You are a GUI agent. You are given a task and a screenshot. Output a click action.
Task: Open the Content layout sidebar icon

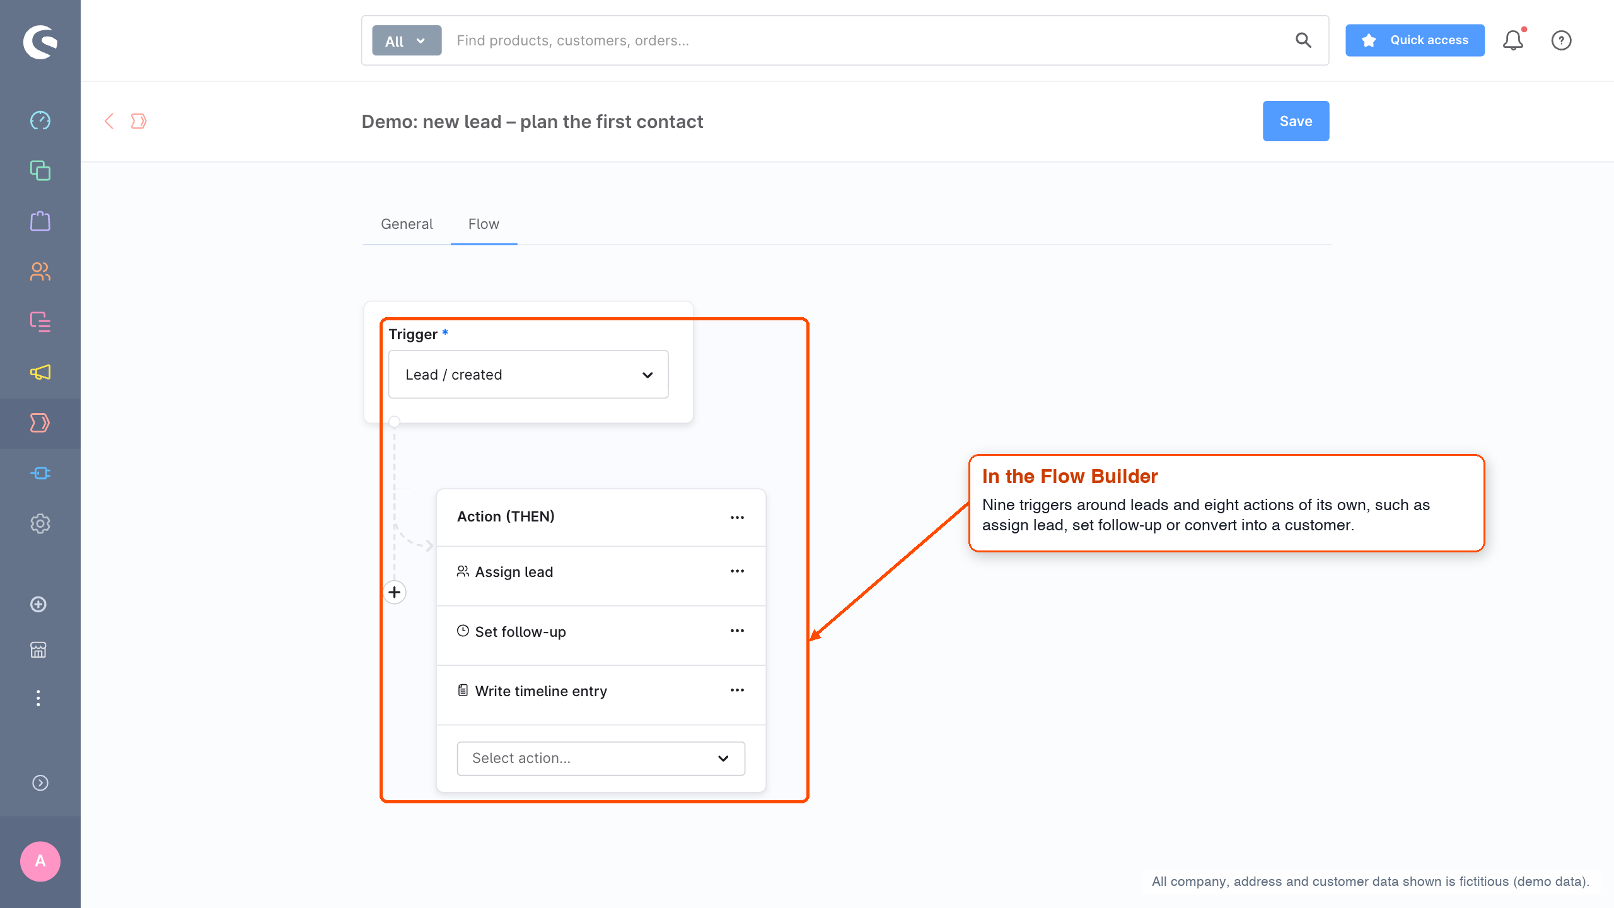click(x=40, y=322)
